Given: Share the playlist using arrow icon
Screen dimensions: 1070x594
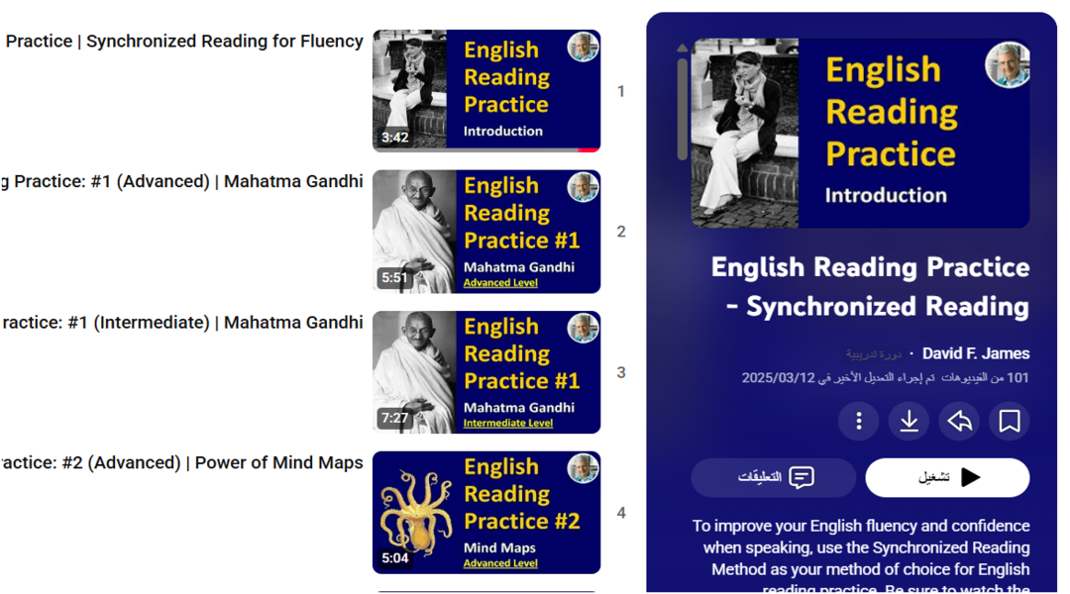Looking at the screenshot, I should pos(959,421).
